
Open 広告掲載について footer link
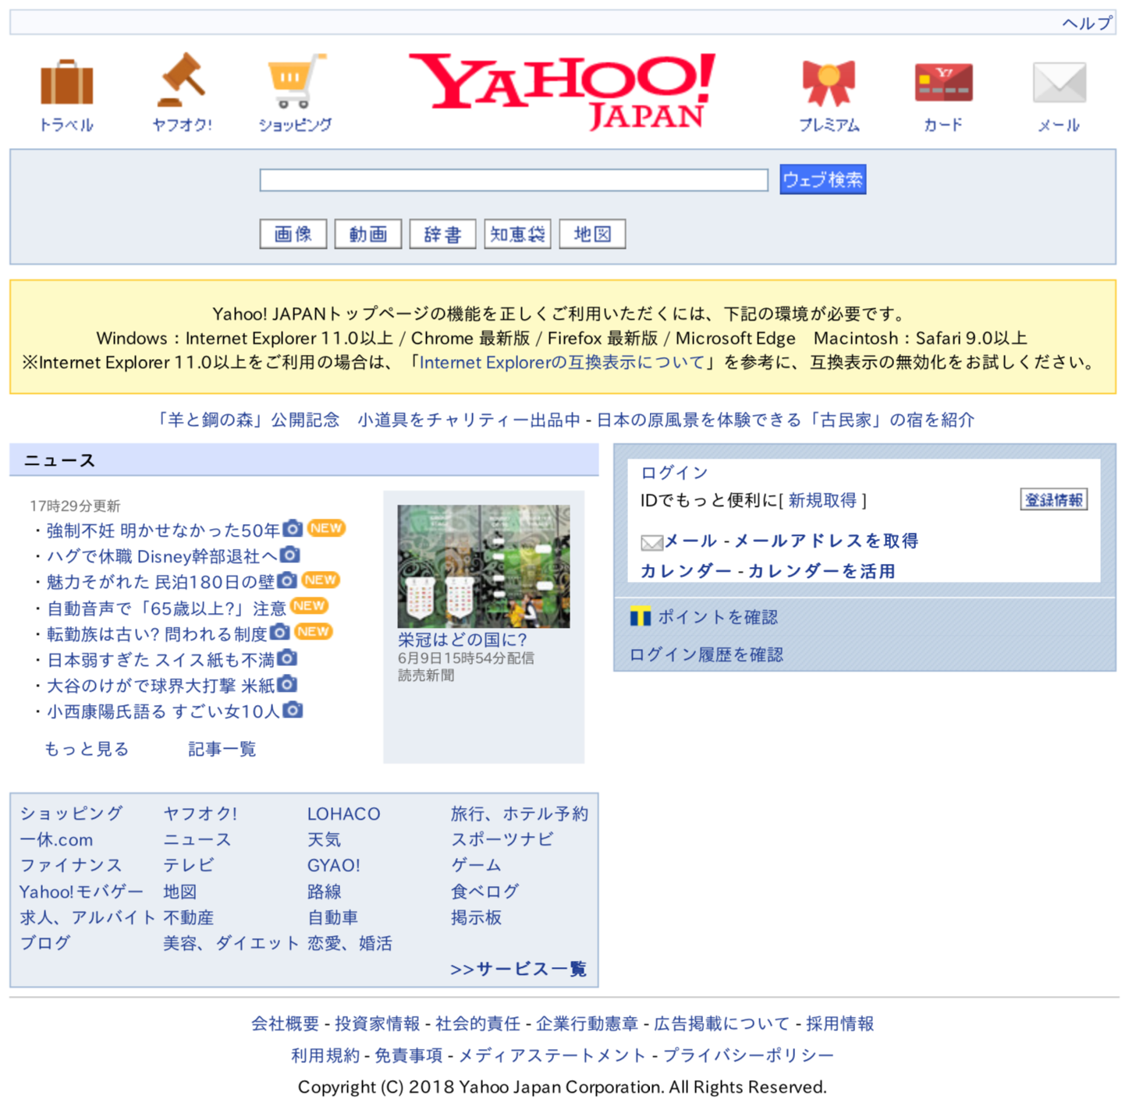point(722,1023)
